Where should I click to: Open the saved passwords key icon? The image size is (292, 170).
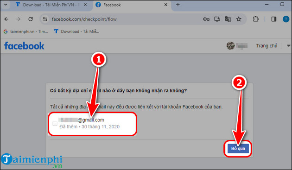[x=206, y=19]
